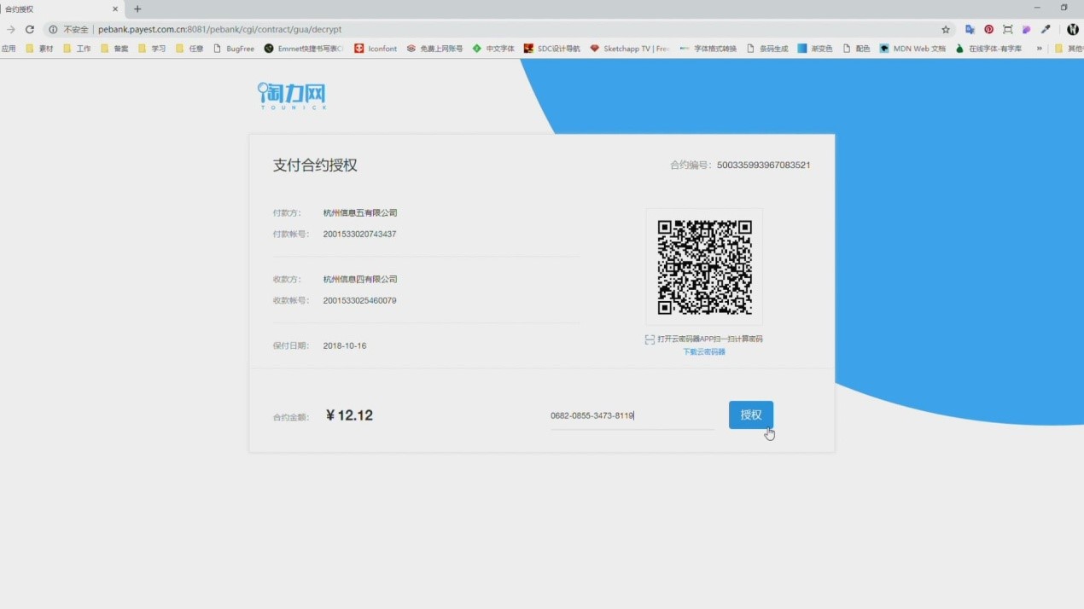Viewport: 1084px width, 609px height.
Task: Expand the hidden bookmarks overflow chevron
Action: click(1039, 49)
